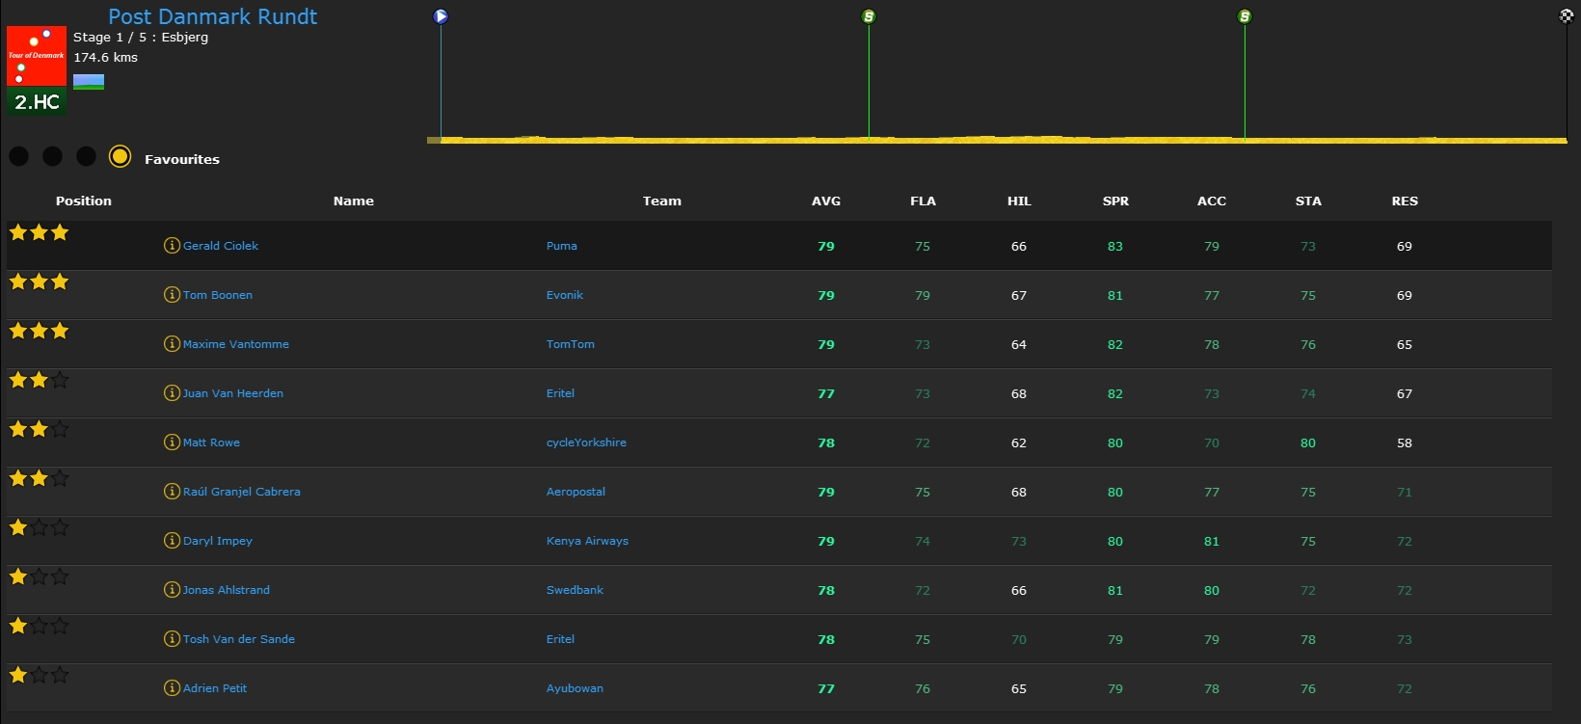This screenshot has height=724, width=1581.
Task: Open rider Juan Van Heerden's profile link
Action: click(x=233, y=393)
